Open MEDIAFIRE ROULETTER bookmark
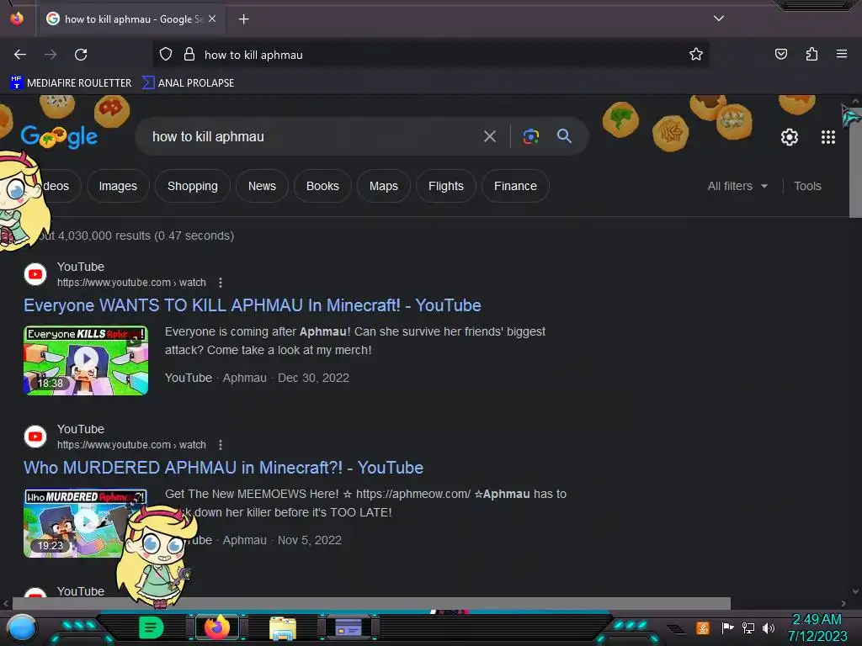 [x=71, y=83]
